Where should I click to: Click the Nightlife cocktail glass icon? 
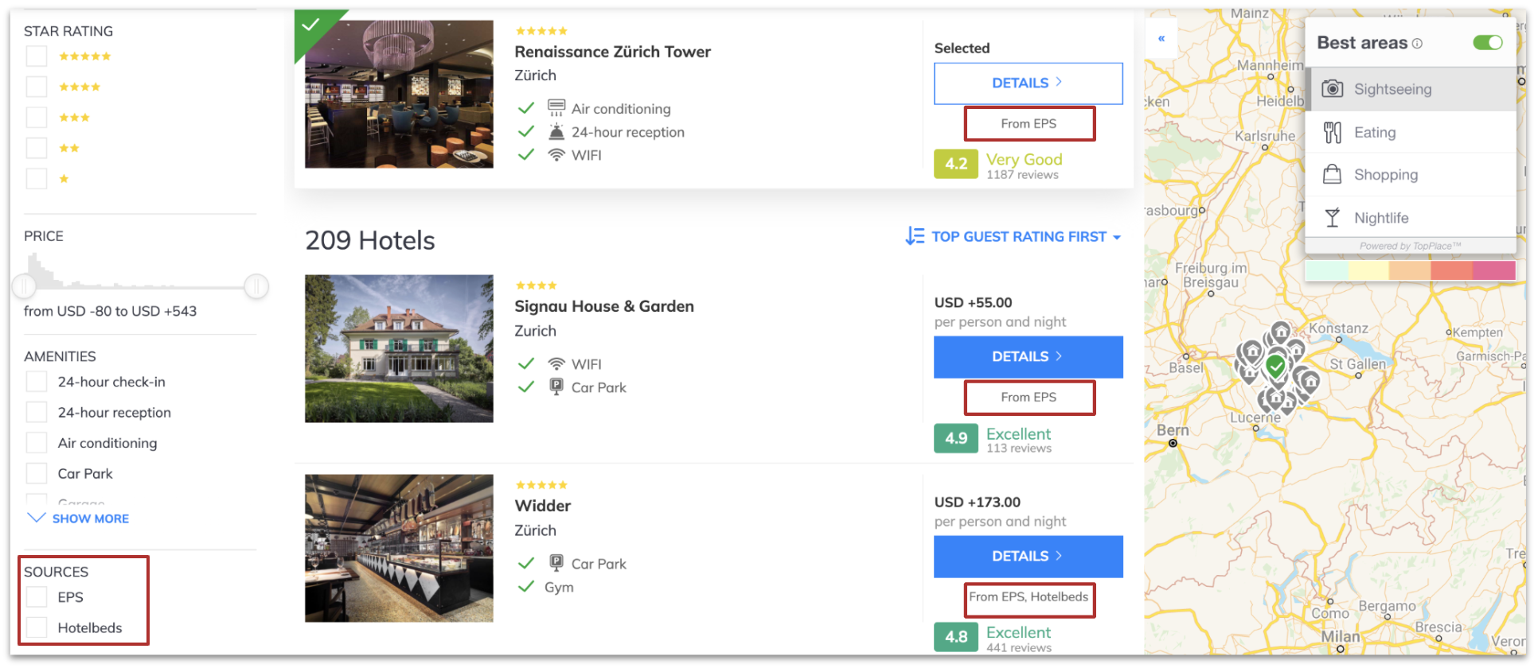1332,218
